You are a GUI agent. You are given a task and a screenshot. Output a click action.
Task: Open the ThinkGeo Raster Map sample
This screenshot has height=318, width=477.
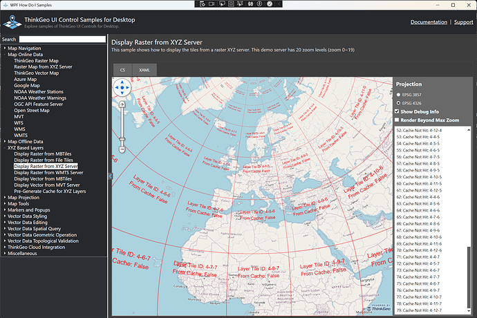coord(36,61)
